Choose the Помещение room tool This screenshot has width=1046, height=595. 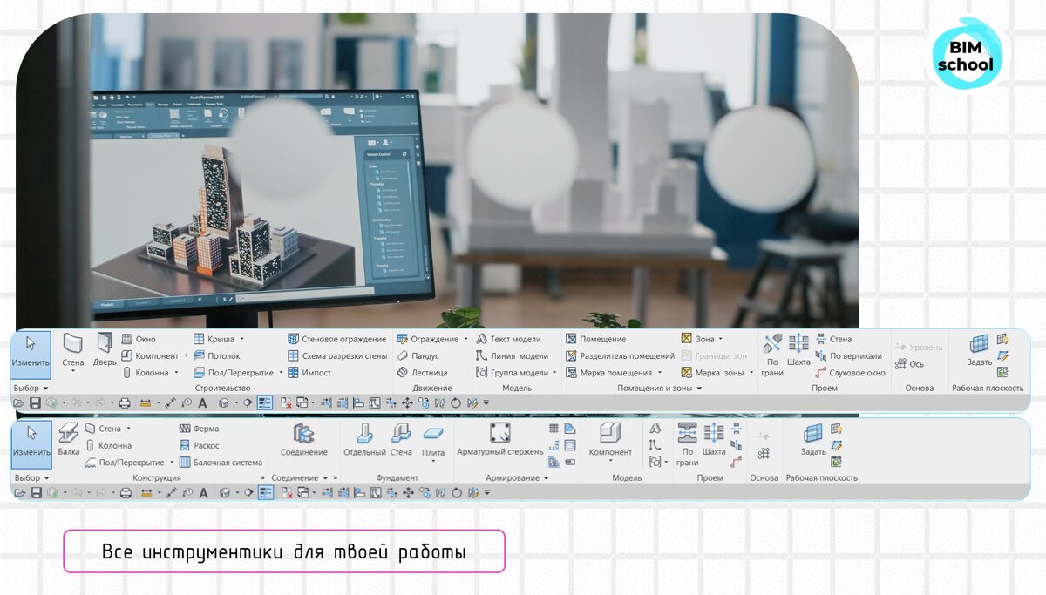[x=595, y=339]
